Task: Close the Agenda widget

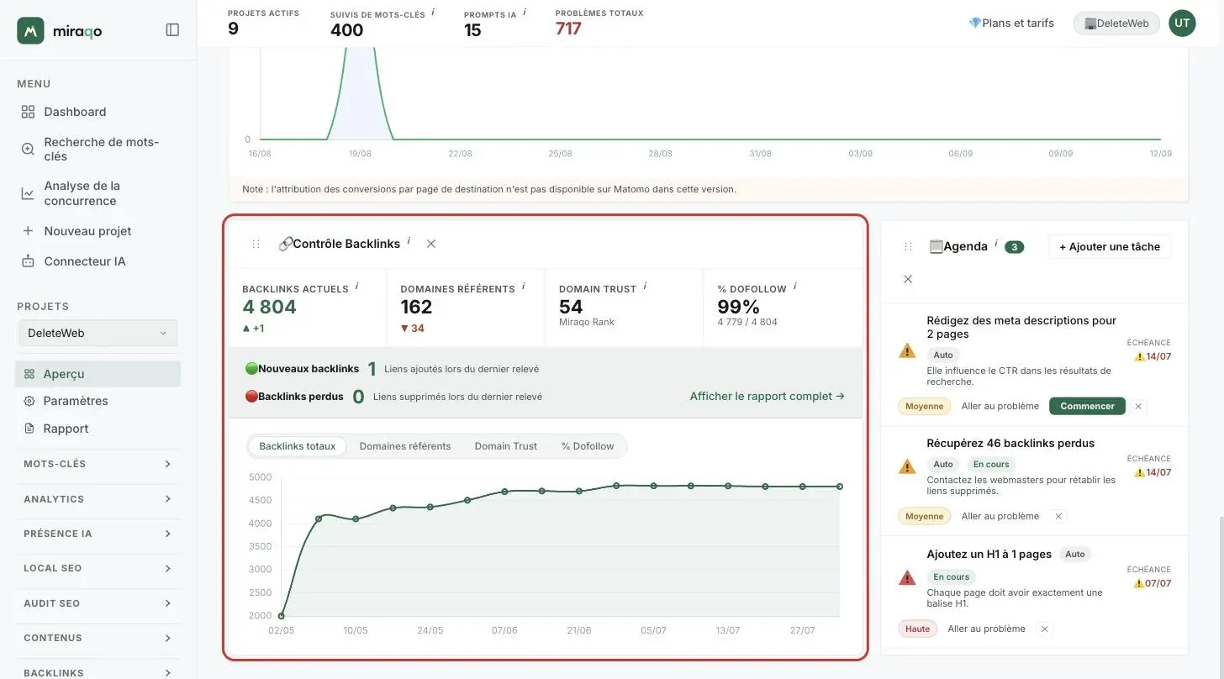Action: tap(908, 279)
